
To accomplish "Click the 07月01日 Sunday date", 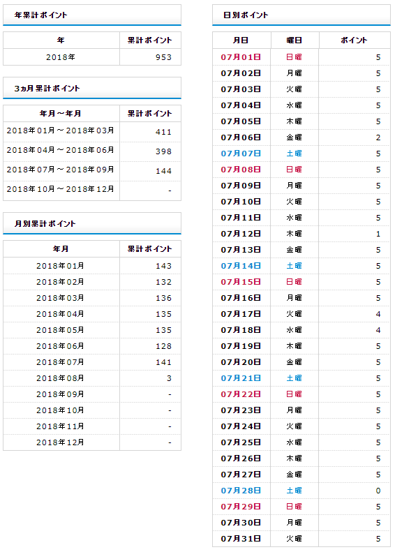I will click(241, 57).
